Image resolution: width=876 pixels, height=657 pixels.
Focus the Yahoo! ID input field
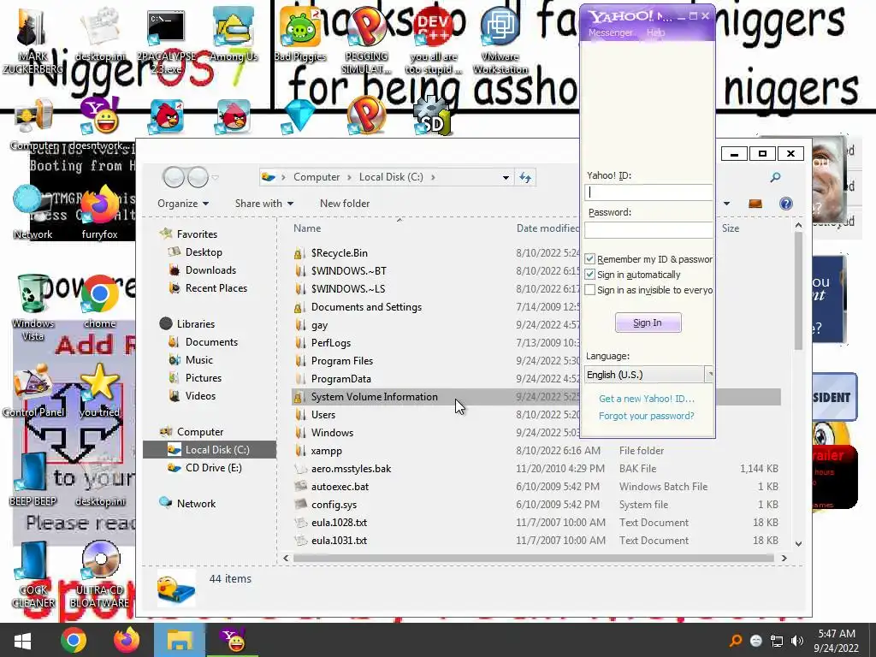pyautogui.click(x=648, y=192)
